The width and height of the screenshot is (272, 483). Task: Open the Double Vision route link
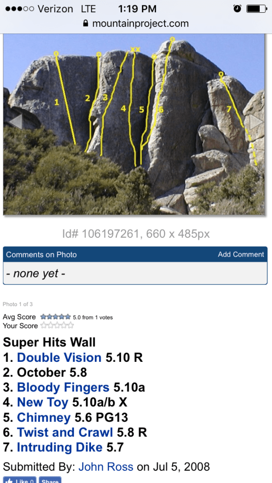[x=59, y=358]
